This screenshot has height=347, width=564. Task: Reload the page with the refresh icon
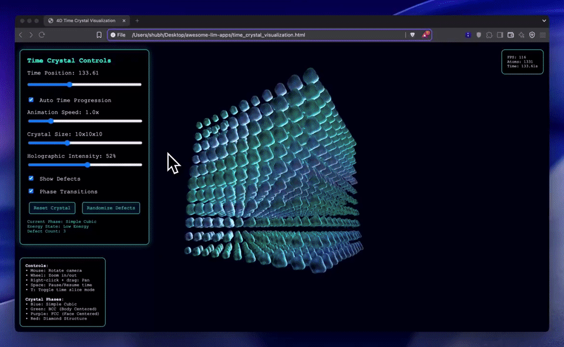42,35
